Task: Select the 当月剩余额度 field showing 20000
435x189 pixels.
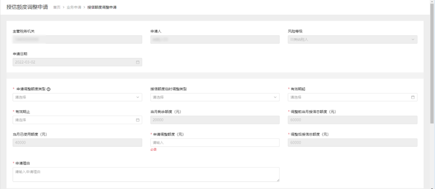Action: (215, 120)
